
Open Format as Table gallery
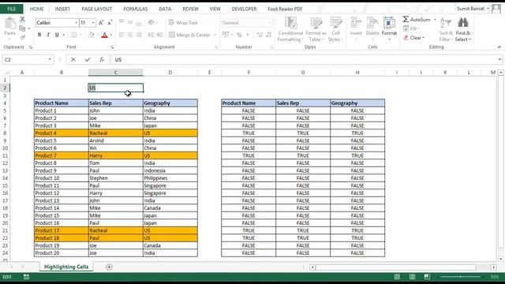316,30
